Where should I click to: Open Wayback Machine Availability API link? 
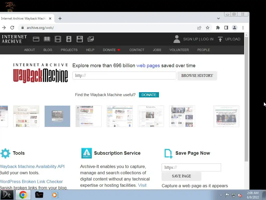[32, 166]
